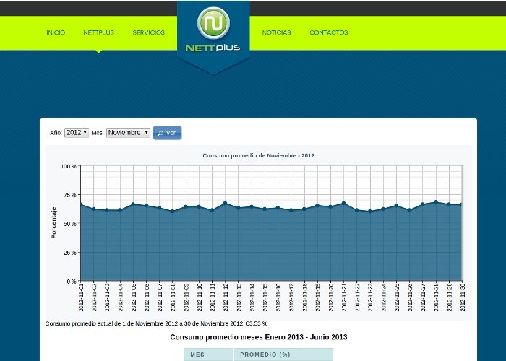Viewport: 506px width, 361px height.
Task: Click the magnifier icon in Ver button
Action: 160,133
